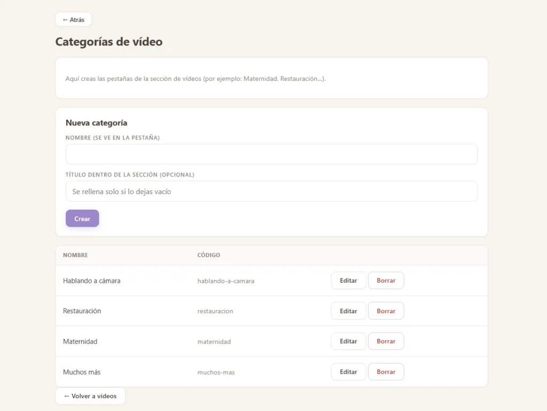Click the category name input field

pyautogui.click(x=271, y=154)
